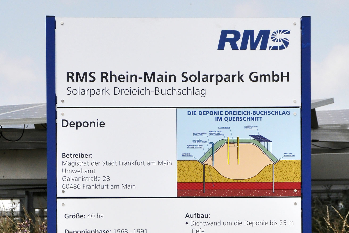Screen dimensions: 349x233
Task: Click the "Solarpark Dreieich-Buchschlag" subtitle
Action: pos(136,91)
